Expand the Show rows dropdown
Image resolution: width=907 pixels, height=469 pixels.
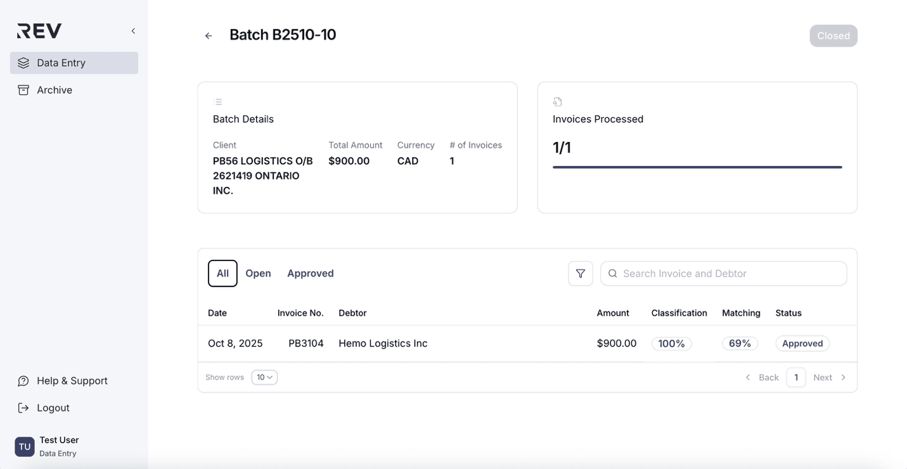click(x=264, y=378)
